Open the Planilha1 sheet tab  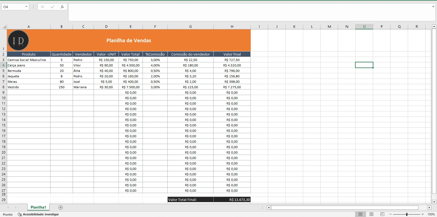[x=38, y=207]
